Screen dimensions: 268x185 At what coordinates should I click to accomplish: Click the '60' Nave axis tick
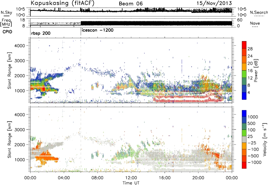240,20
